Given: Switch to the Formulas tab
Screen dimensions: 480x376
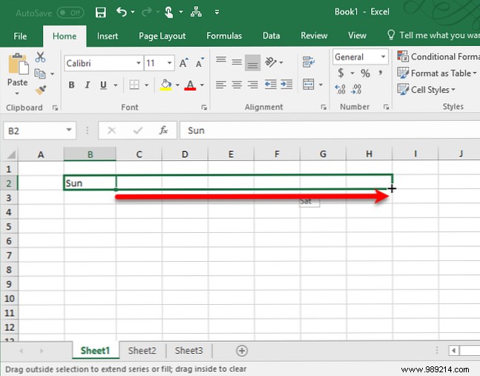Looking at the screenshot, I should click(224, 36).
